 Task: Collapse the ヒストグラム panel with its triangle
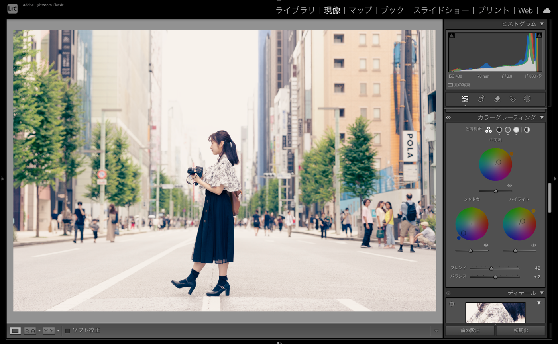542,24
